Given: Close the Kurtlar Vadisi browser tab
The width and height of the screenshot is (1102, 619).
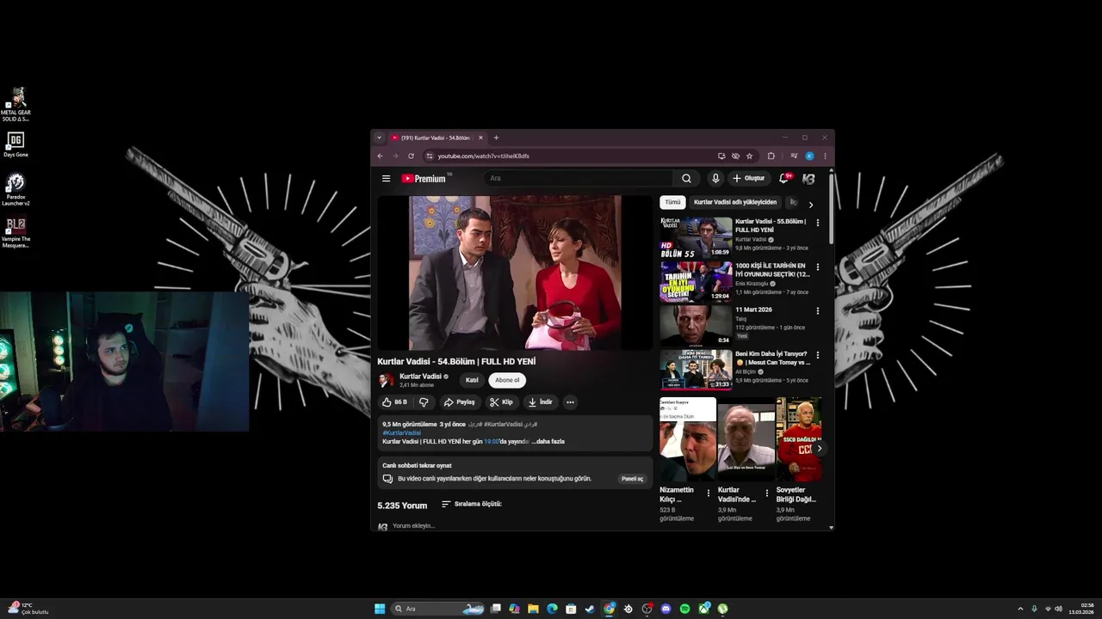Looking at the screenshot, I should point(480,138).
